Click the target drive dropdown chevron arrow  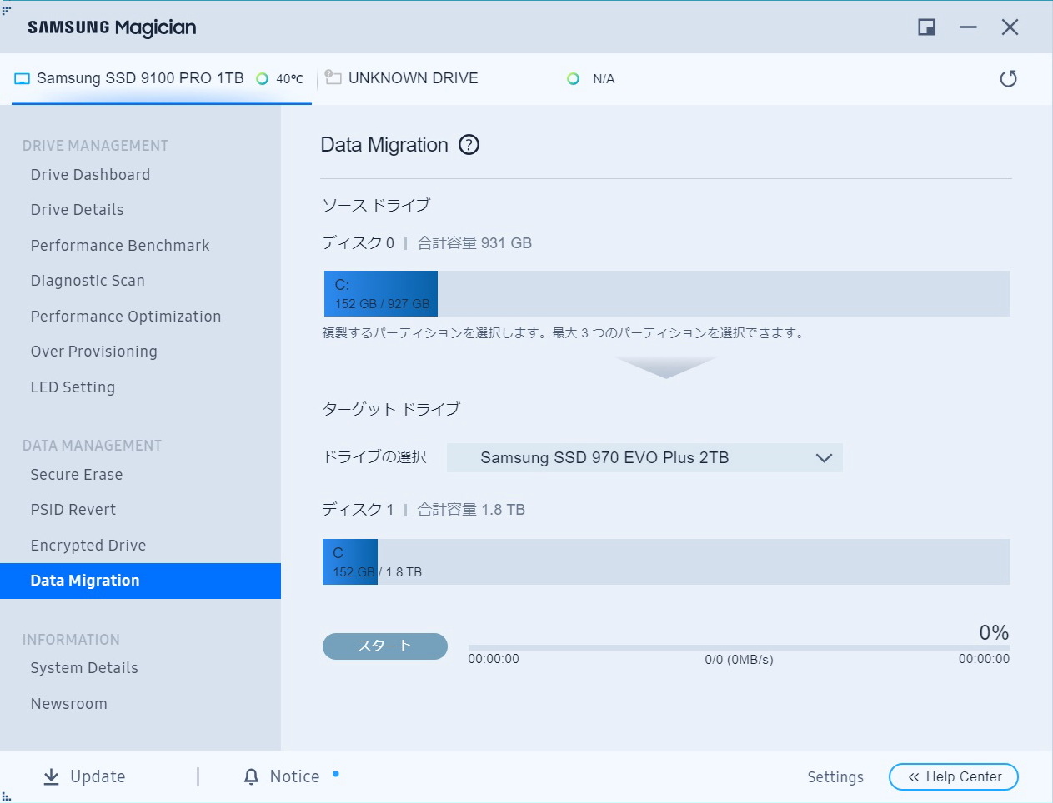click(824, 458)
